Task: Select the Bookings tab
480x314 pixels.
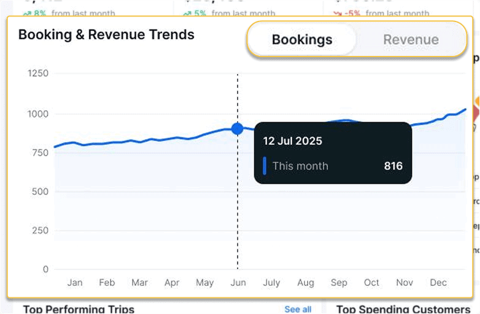Action: point(302,39)
